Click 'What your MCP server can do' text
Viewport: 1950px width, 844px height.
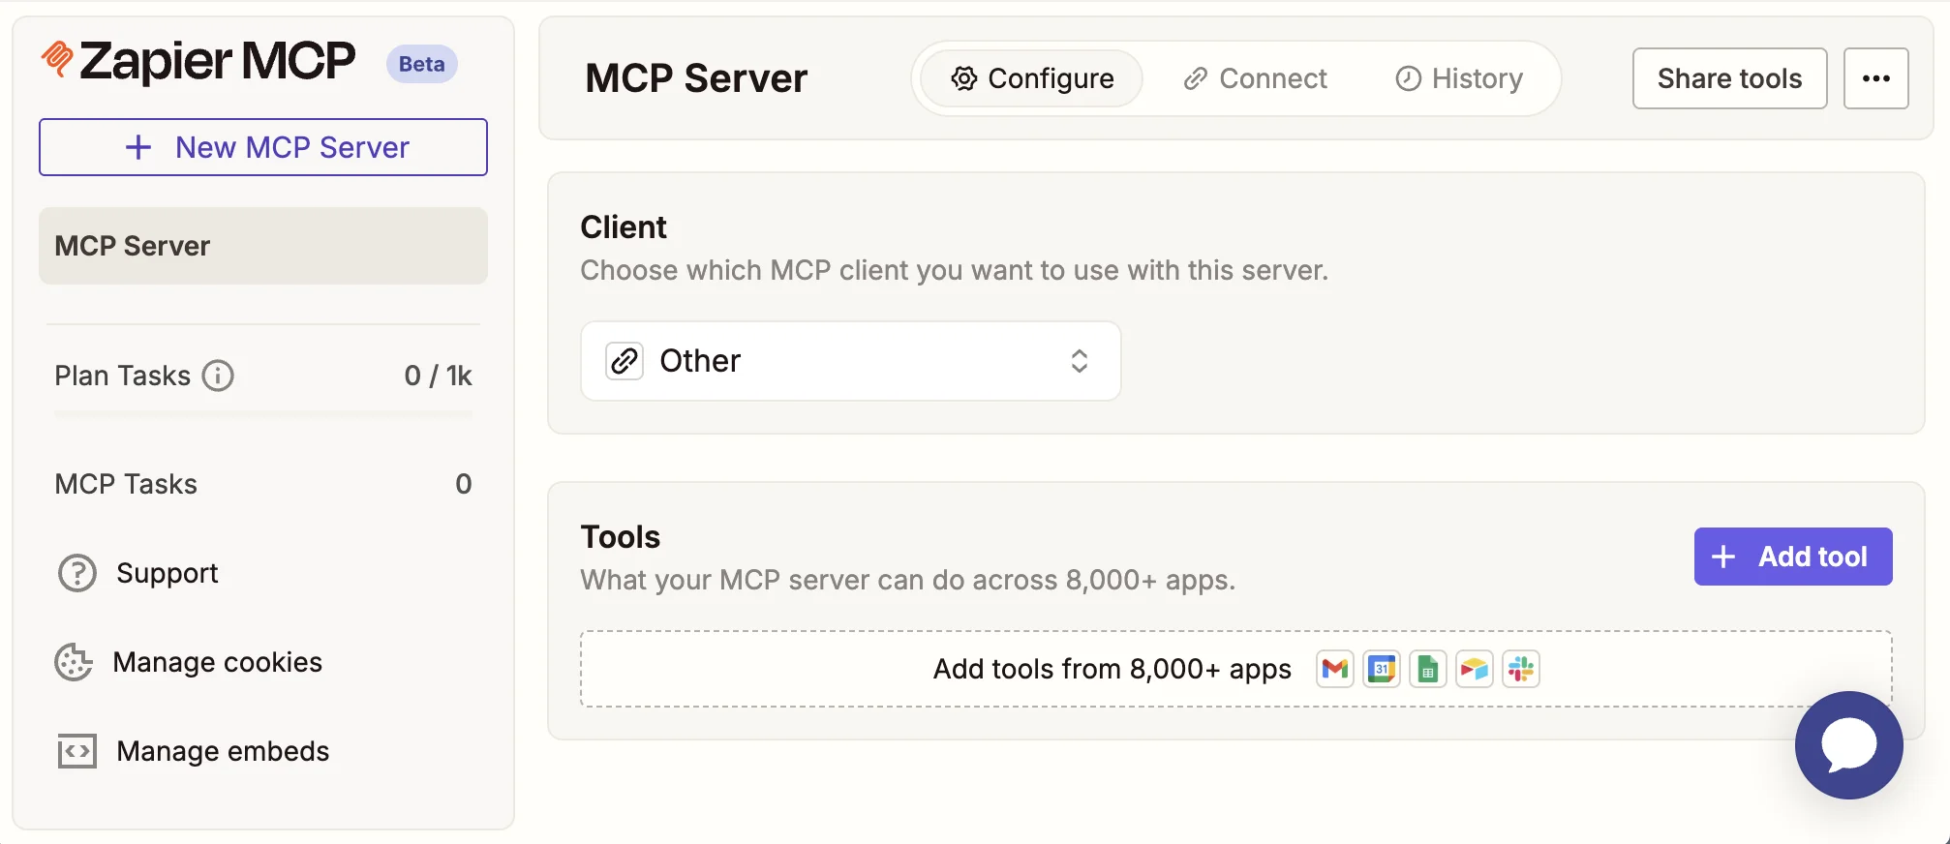click(908, 580)
